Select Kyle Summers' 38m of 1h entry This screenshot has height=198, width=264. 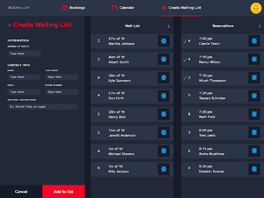click(x=132, y=78)
